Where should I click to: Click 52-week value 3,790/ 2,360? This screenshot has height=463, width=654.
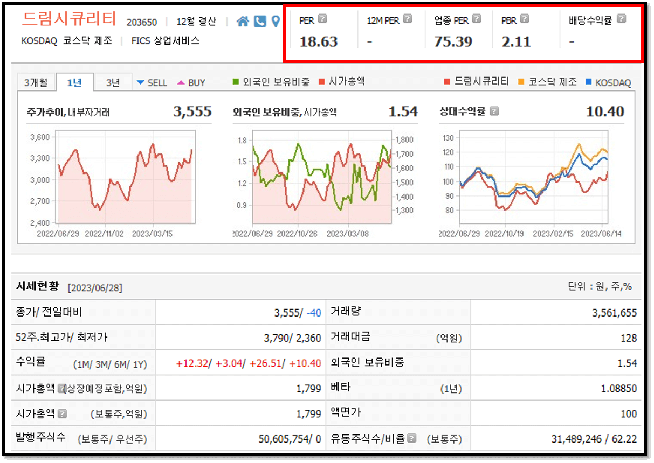pos(292,338)
